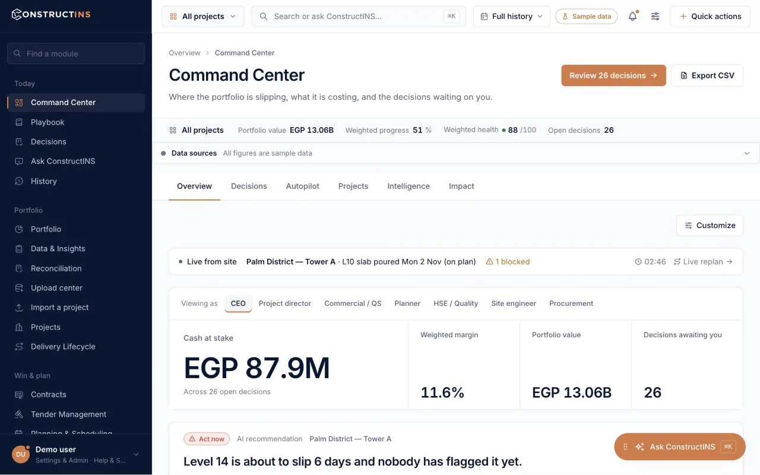Screen dimensions: 760x475
Task: Switch to the Intelligence tab
Action: pyautogui.click(x=408, y=186)
